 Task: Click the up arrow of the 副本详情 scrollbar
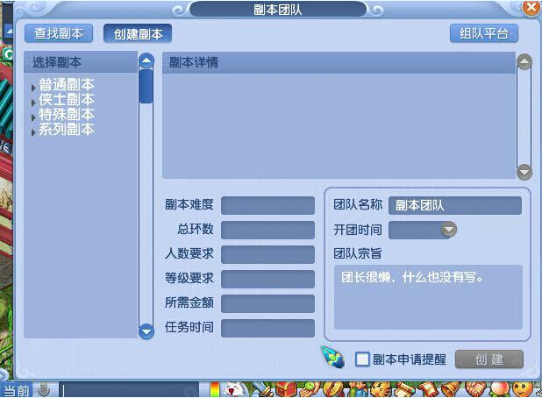(x=524, y=62)
